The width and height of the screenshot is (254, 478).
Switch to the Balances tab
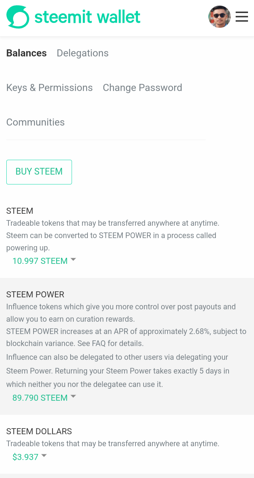pyautogui.click(x=26, y=53)
